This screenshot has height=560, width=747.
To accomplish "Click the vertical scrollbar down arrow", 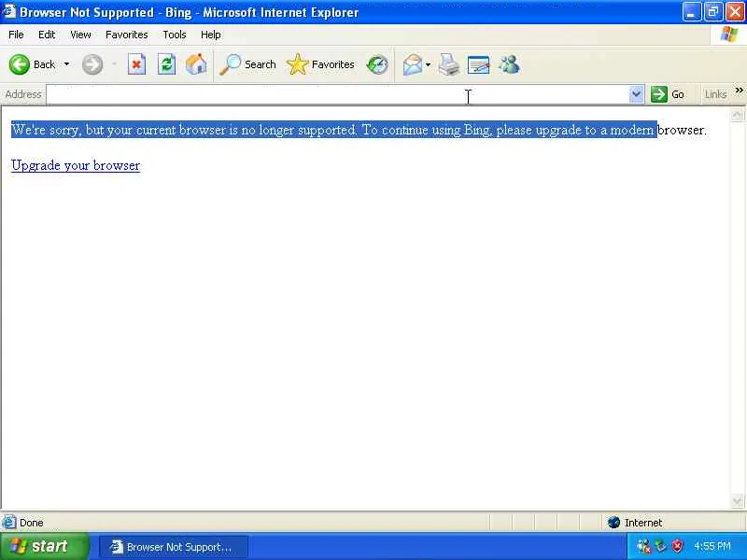I will 737,501.
